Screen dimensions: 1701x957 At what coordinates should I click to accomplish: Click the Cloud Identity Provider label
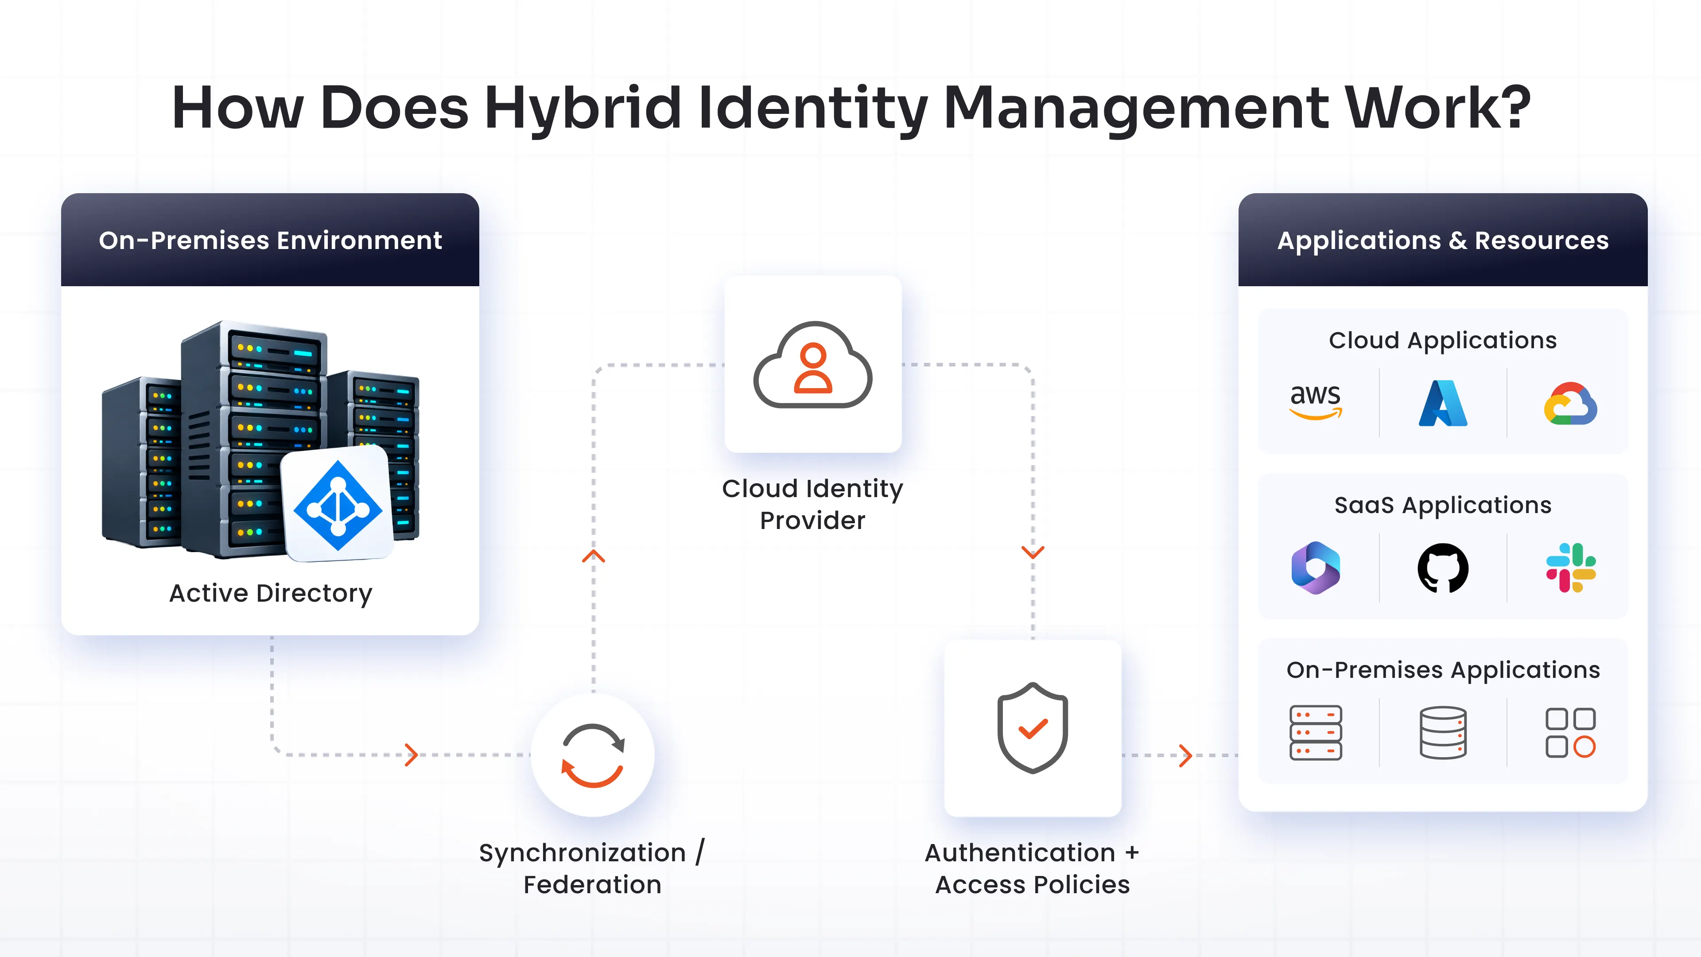(813, 504)
